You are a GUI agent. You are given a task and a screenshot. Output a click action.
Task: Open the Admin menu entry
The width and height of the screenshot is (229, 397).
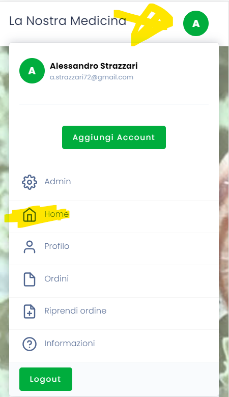[x=114, y=182]
